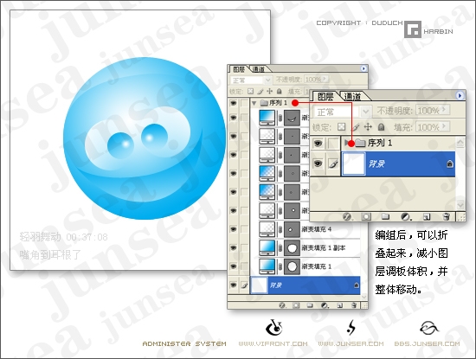Expand the collapsed 序列 1 group triangle
Image resolution: width=476 pixels, height=359 pixels.
[x=346, y=143]
